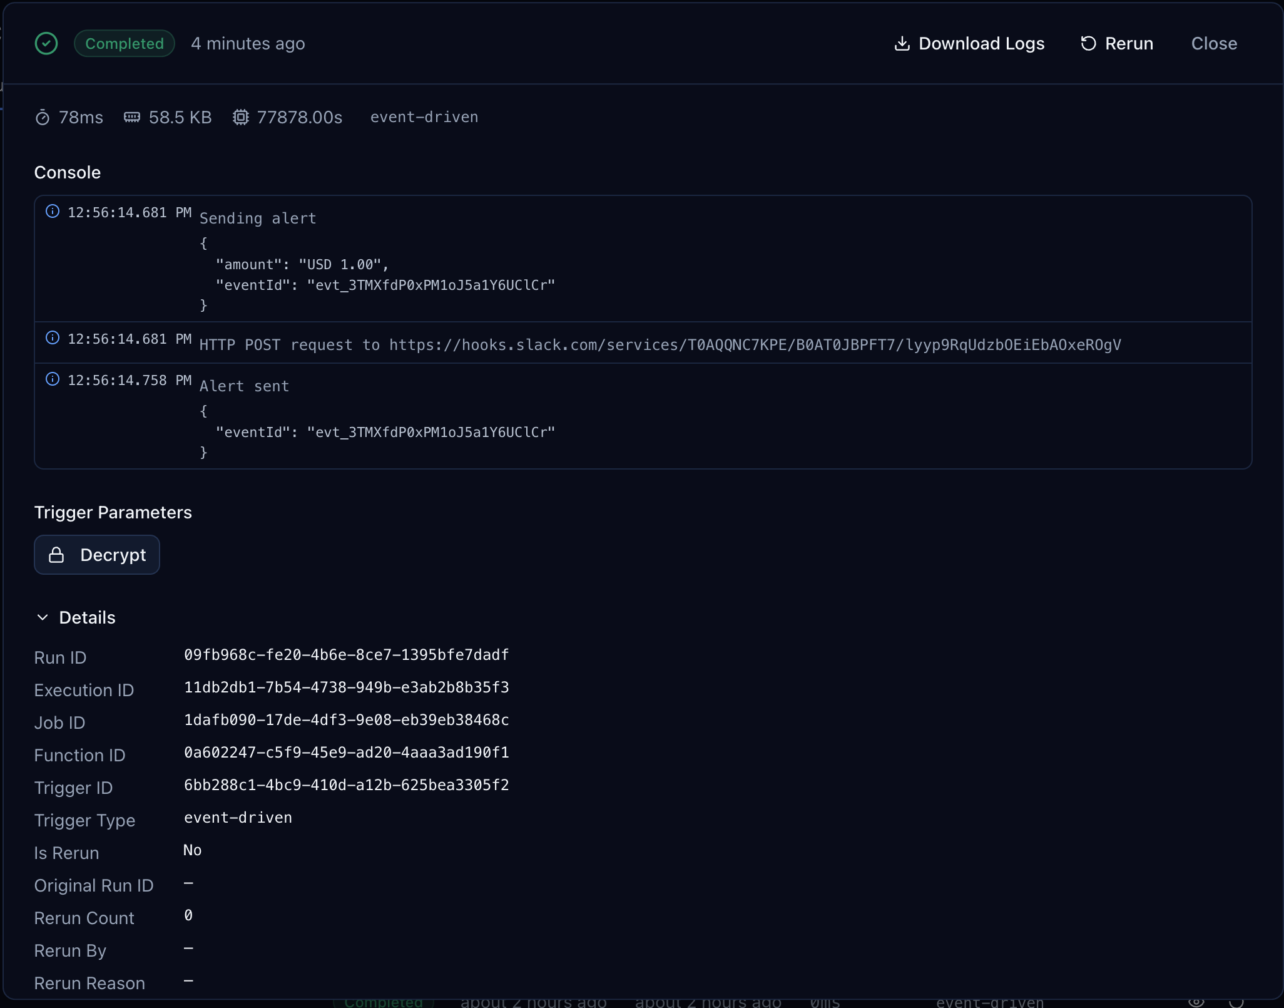The width and height of the screenshot is (1284, 1008).
Task: Click the memory usage icon beside 58.5 KB
Action: coord(131,116)
